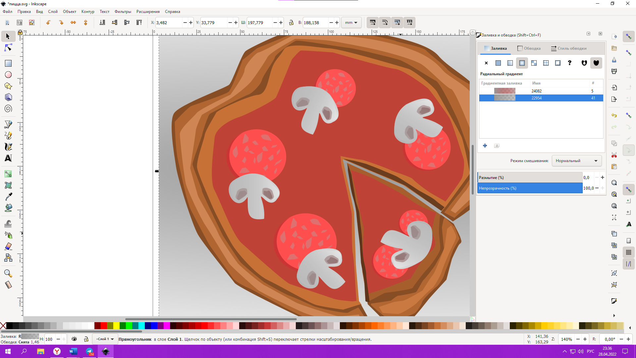Viewport: 636px width, 358px height.
Task: Select the Dropper color picker tool
Action: coord(8,197)
